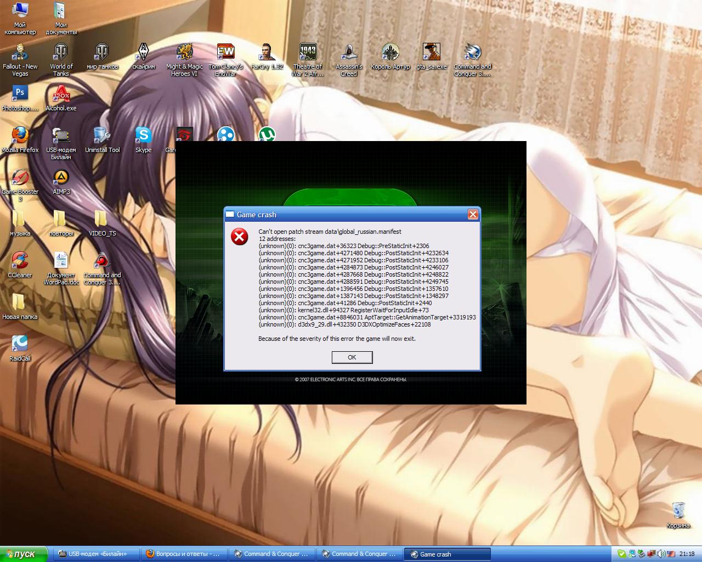Screen dimensions: 702x562
Task: Select the Mozilla Firefox desktop shortcut
Action: click(x=20, y=140)
